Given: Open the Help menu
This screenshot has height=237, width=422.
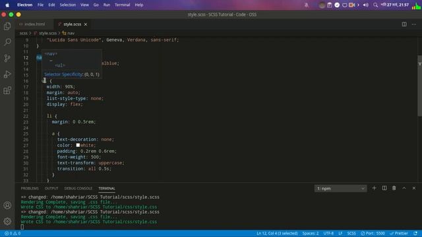Looking at the screenshot, I should pyautogui.click(x=139, y=5).
